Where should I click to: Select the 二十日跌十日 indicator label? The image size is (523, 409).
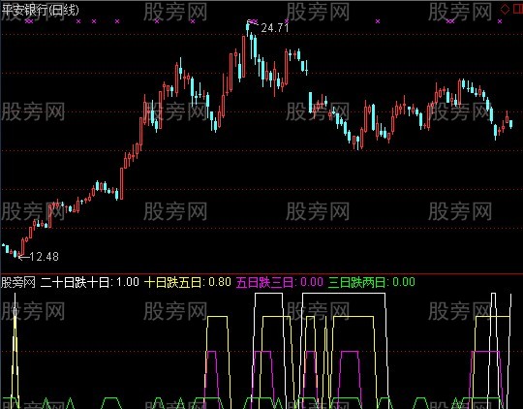pyautogui.click(x=76, y=282)
